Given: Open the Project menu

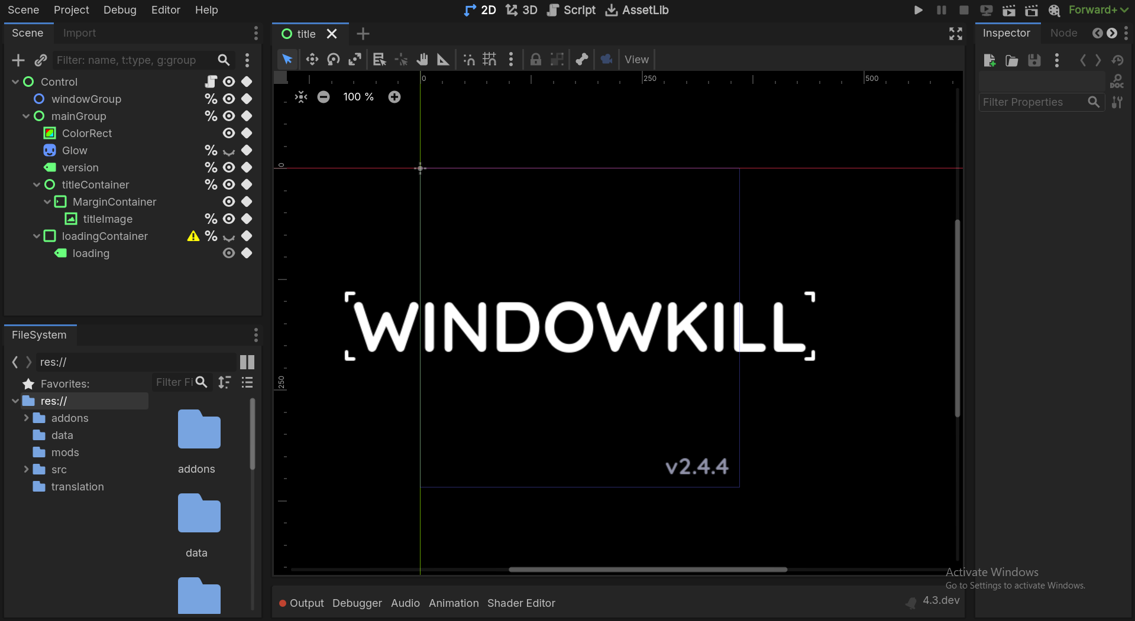Looking at the screenshot, I should [x=71, y=10].
